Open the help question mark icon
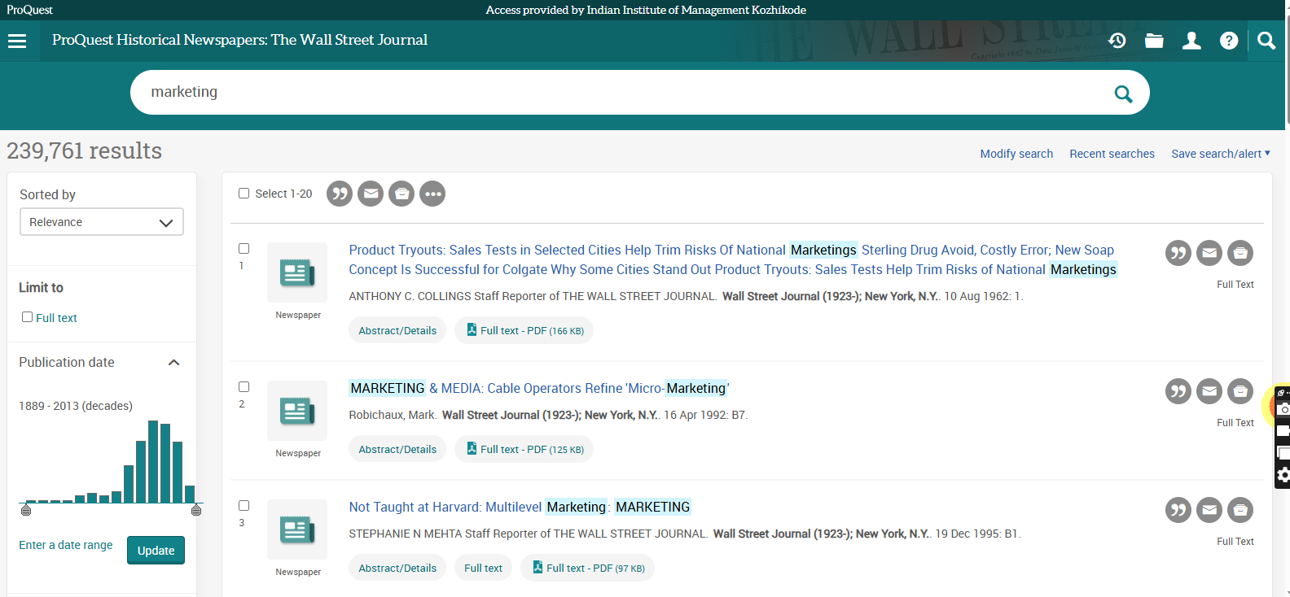Image resolution: width=1290 pixels, height=597 pixels. [x=1229, y=41]
